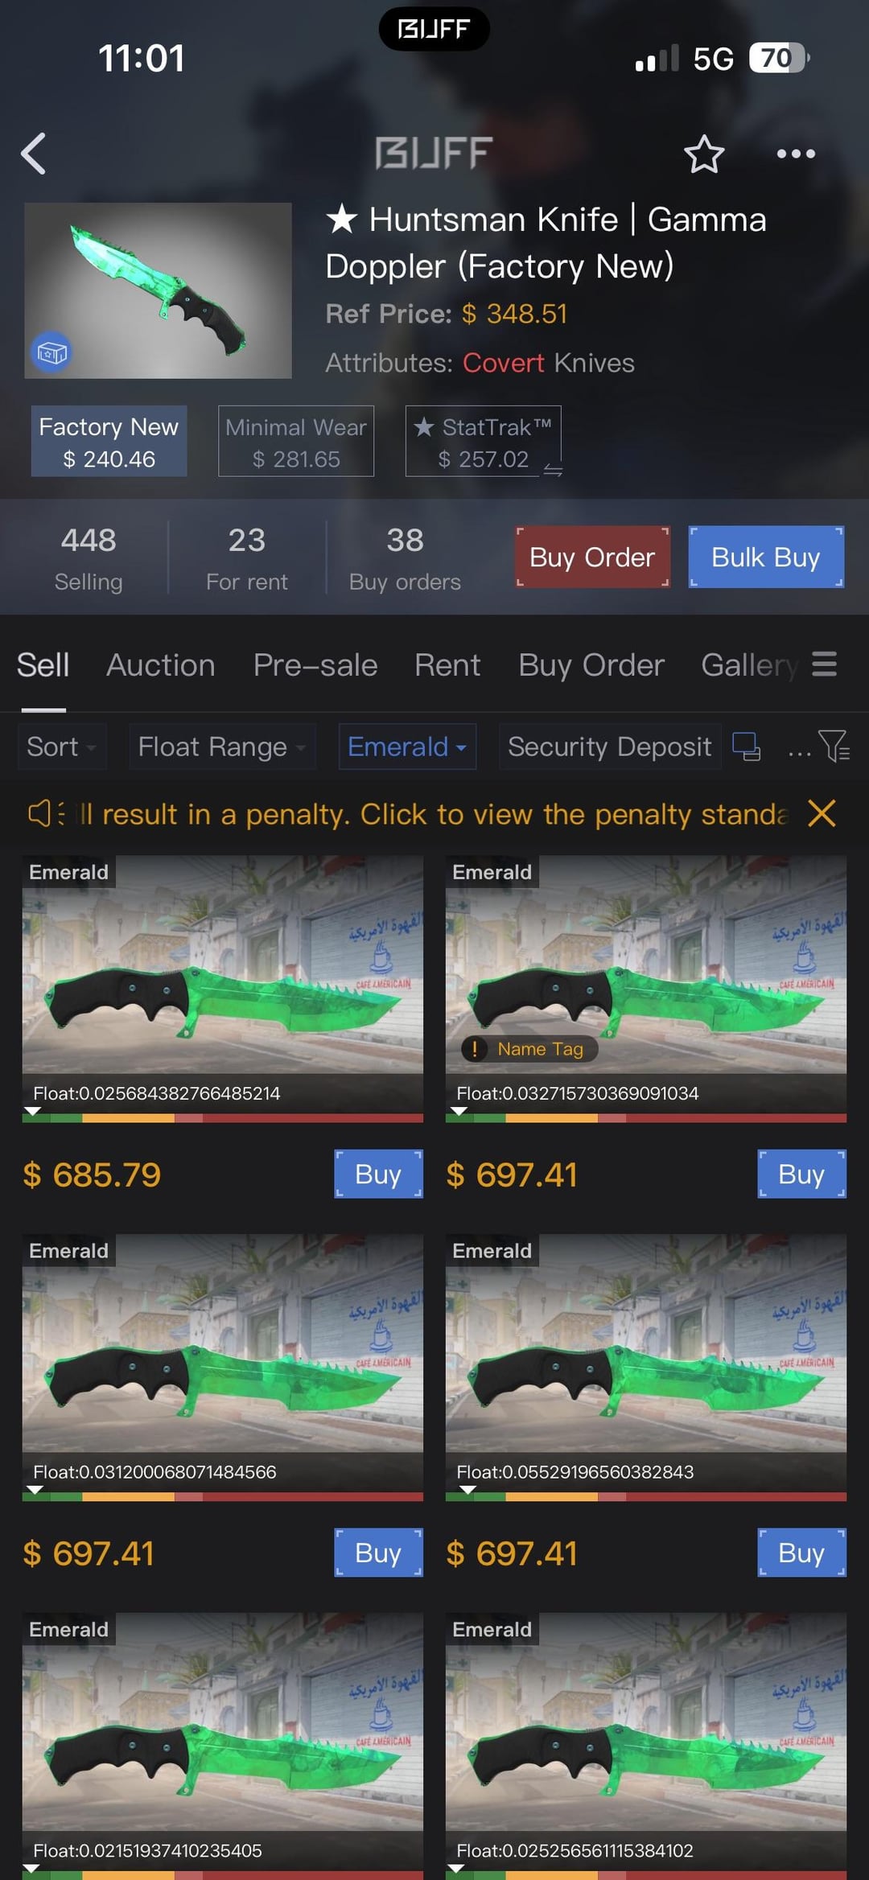Select the Minimal Wear option

pos(296,442)
